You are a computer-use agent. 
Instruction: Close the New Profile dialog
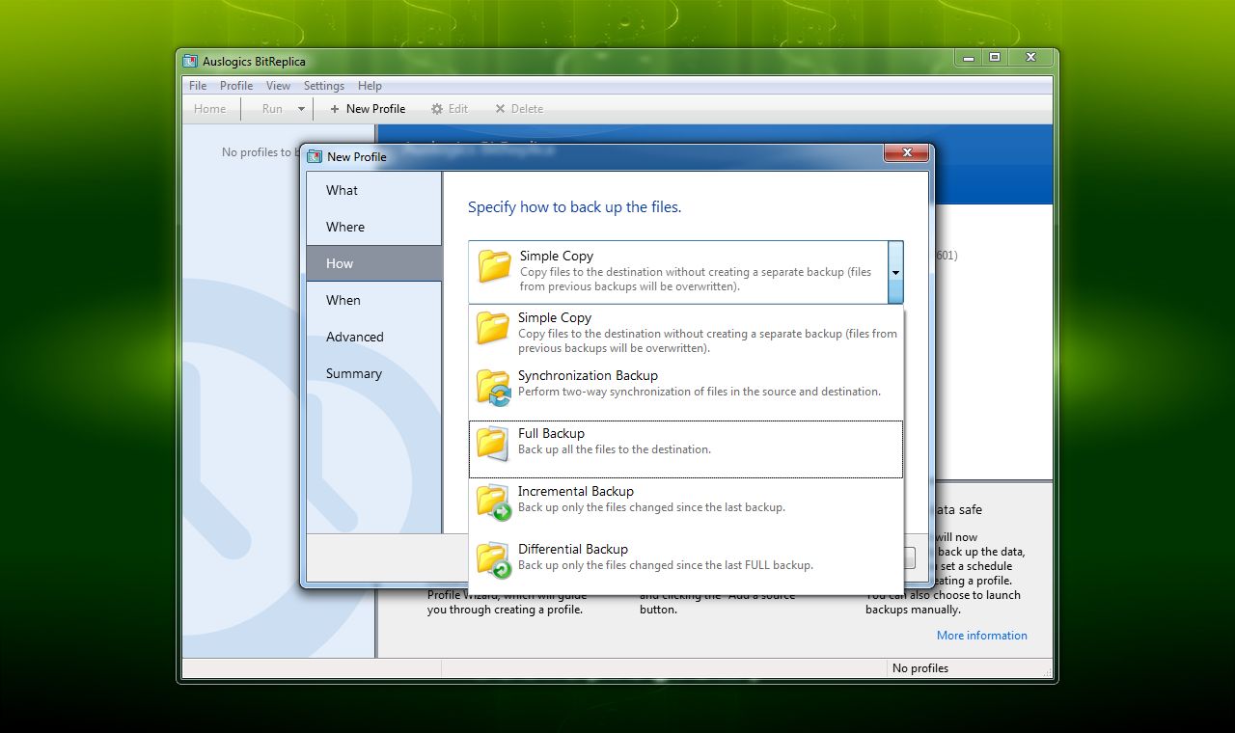click(x=907, y=153)
